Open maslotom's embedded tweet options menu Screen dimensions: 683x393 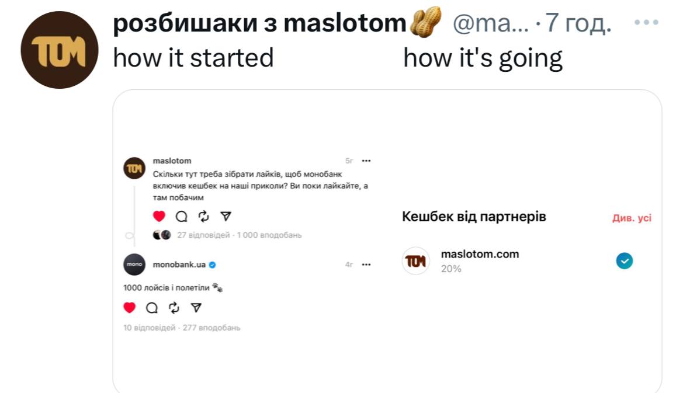pos(366,160)
